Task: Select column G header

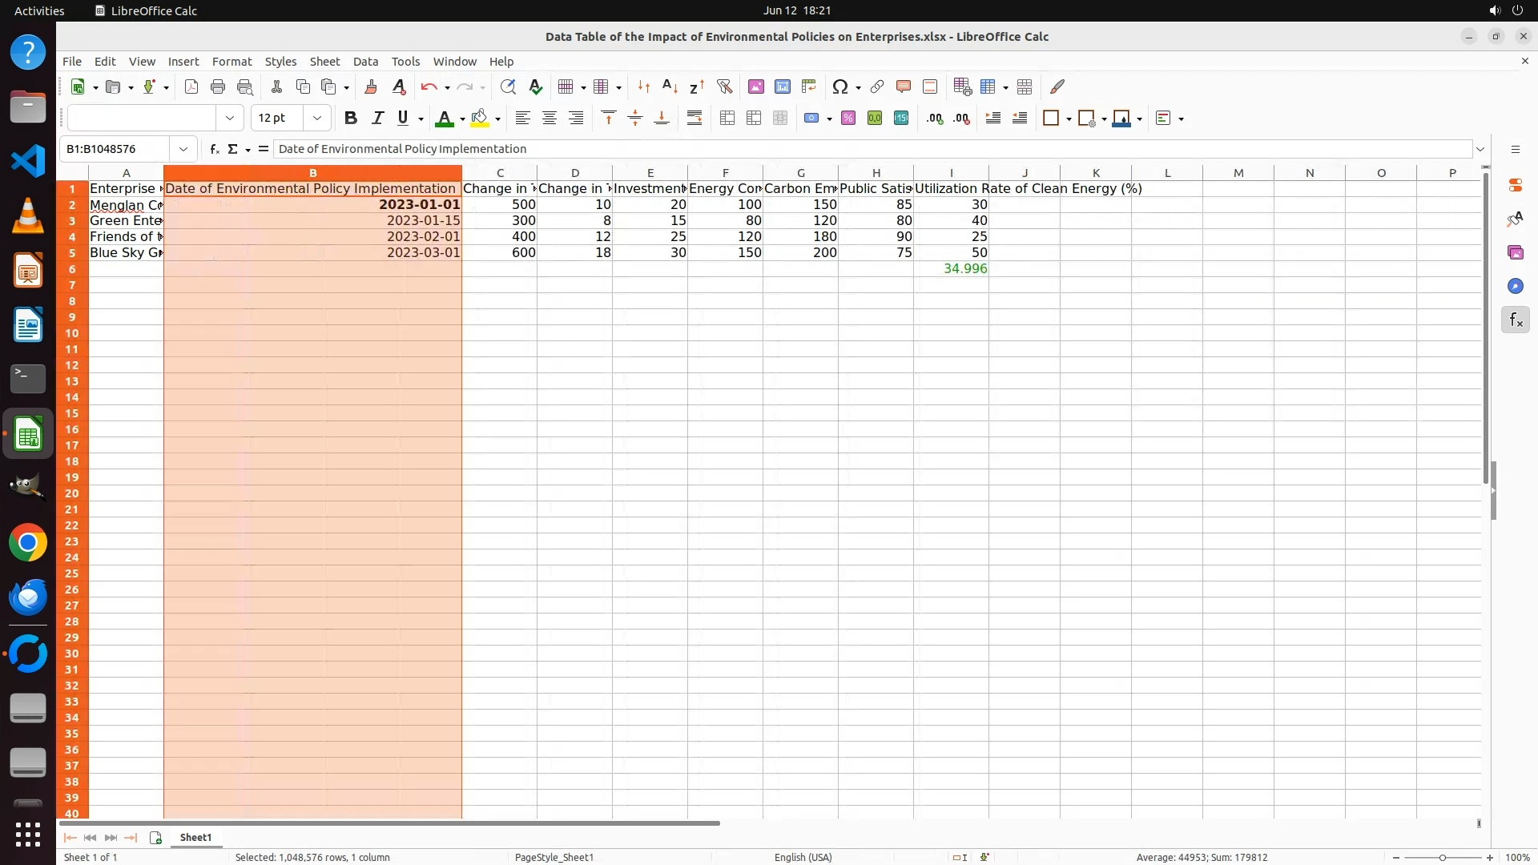Action: (800, 173)
